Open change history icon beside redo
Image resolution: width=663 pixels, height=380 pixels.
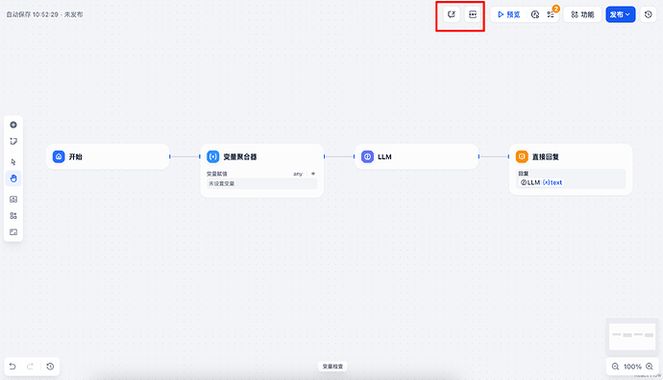tap(50, 366)
